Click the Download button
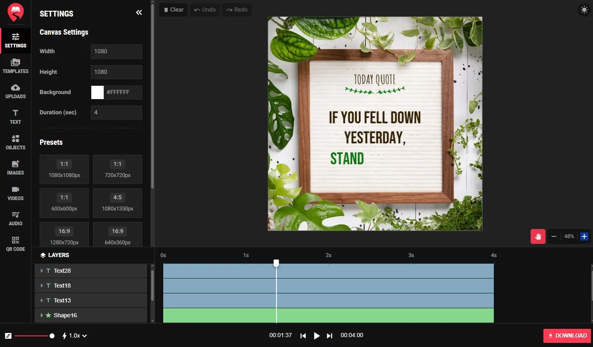The image size is (593, 347). click(x=567, y=335)
